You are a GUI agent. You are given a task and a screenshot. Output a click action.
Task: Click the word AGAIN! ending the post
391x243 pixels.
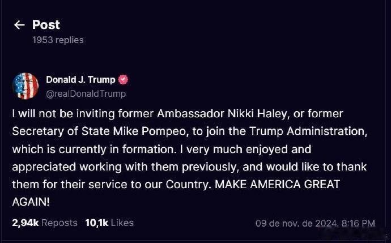pyautogui.click(x=31, y=202)
